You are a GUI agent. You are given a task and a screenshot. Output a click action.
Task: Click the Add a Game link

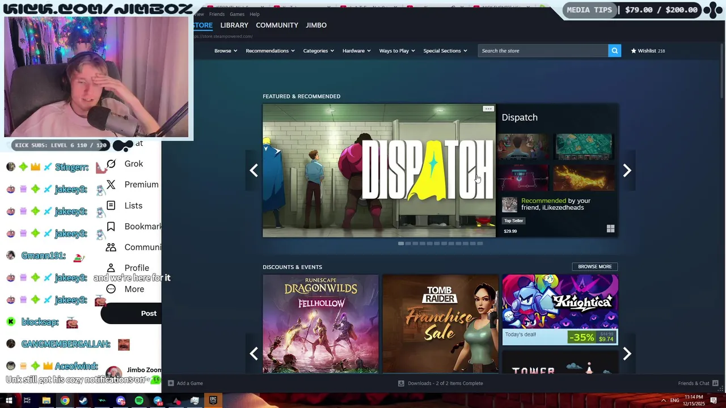pyautogui.click(x=189, y=383)
